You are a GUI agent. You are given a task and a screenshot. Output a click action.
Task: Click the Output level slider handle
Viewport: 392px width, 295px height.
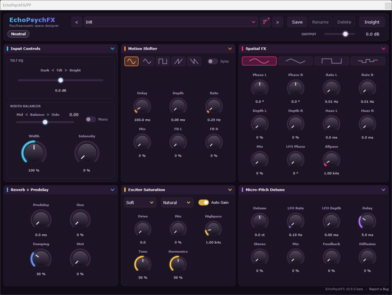[x=346, y=34]
